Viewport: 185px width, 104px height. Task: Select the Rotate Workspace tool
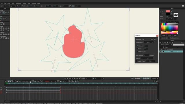click(x=6, y=38)
